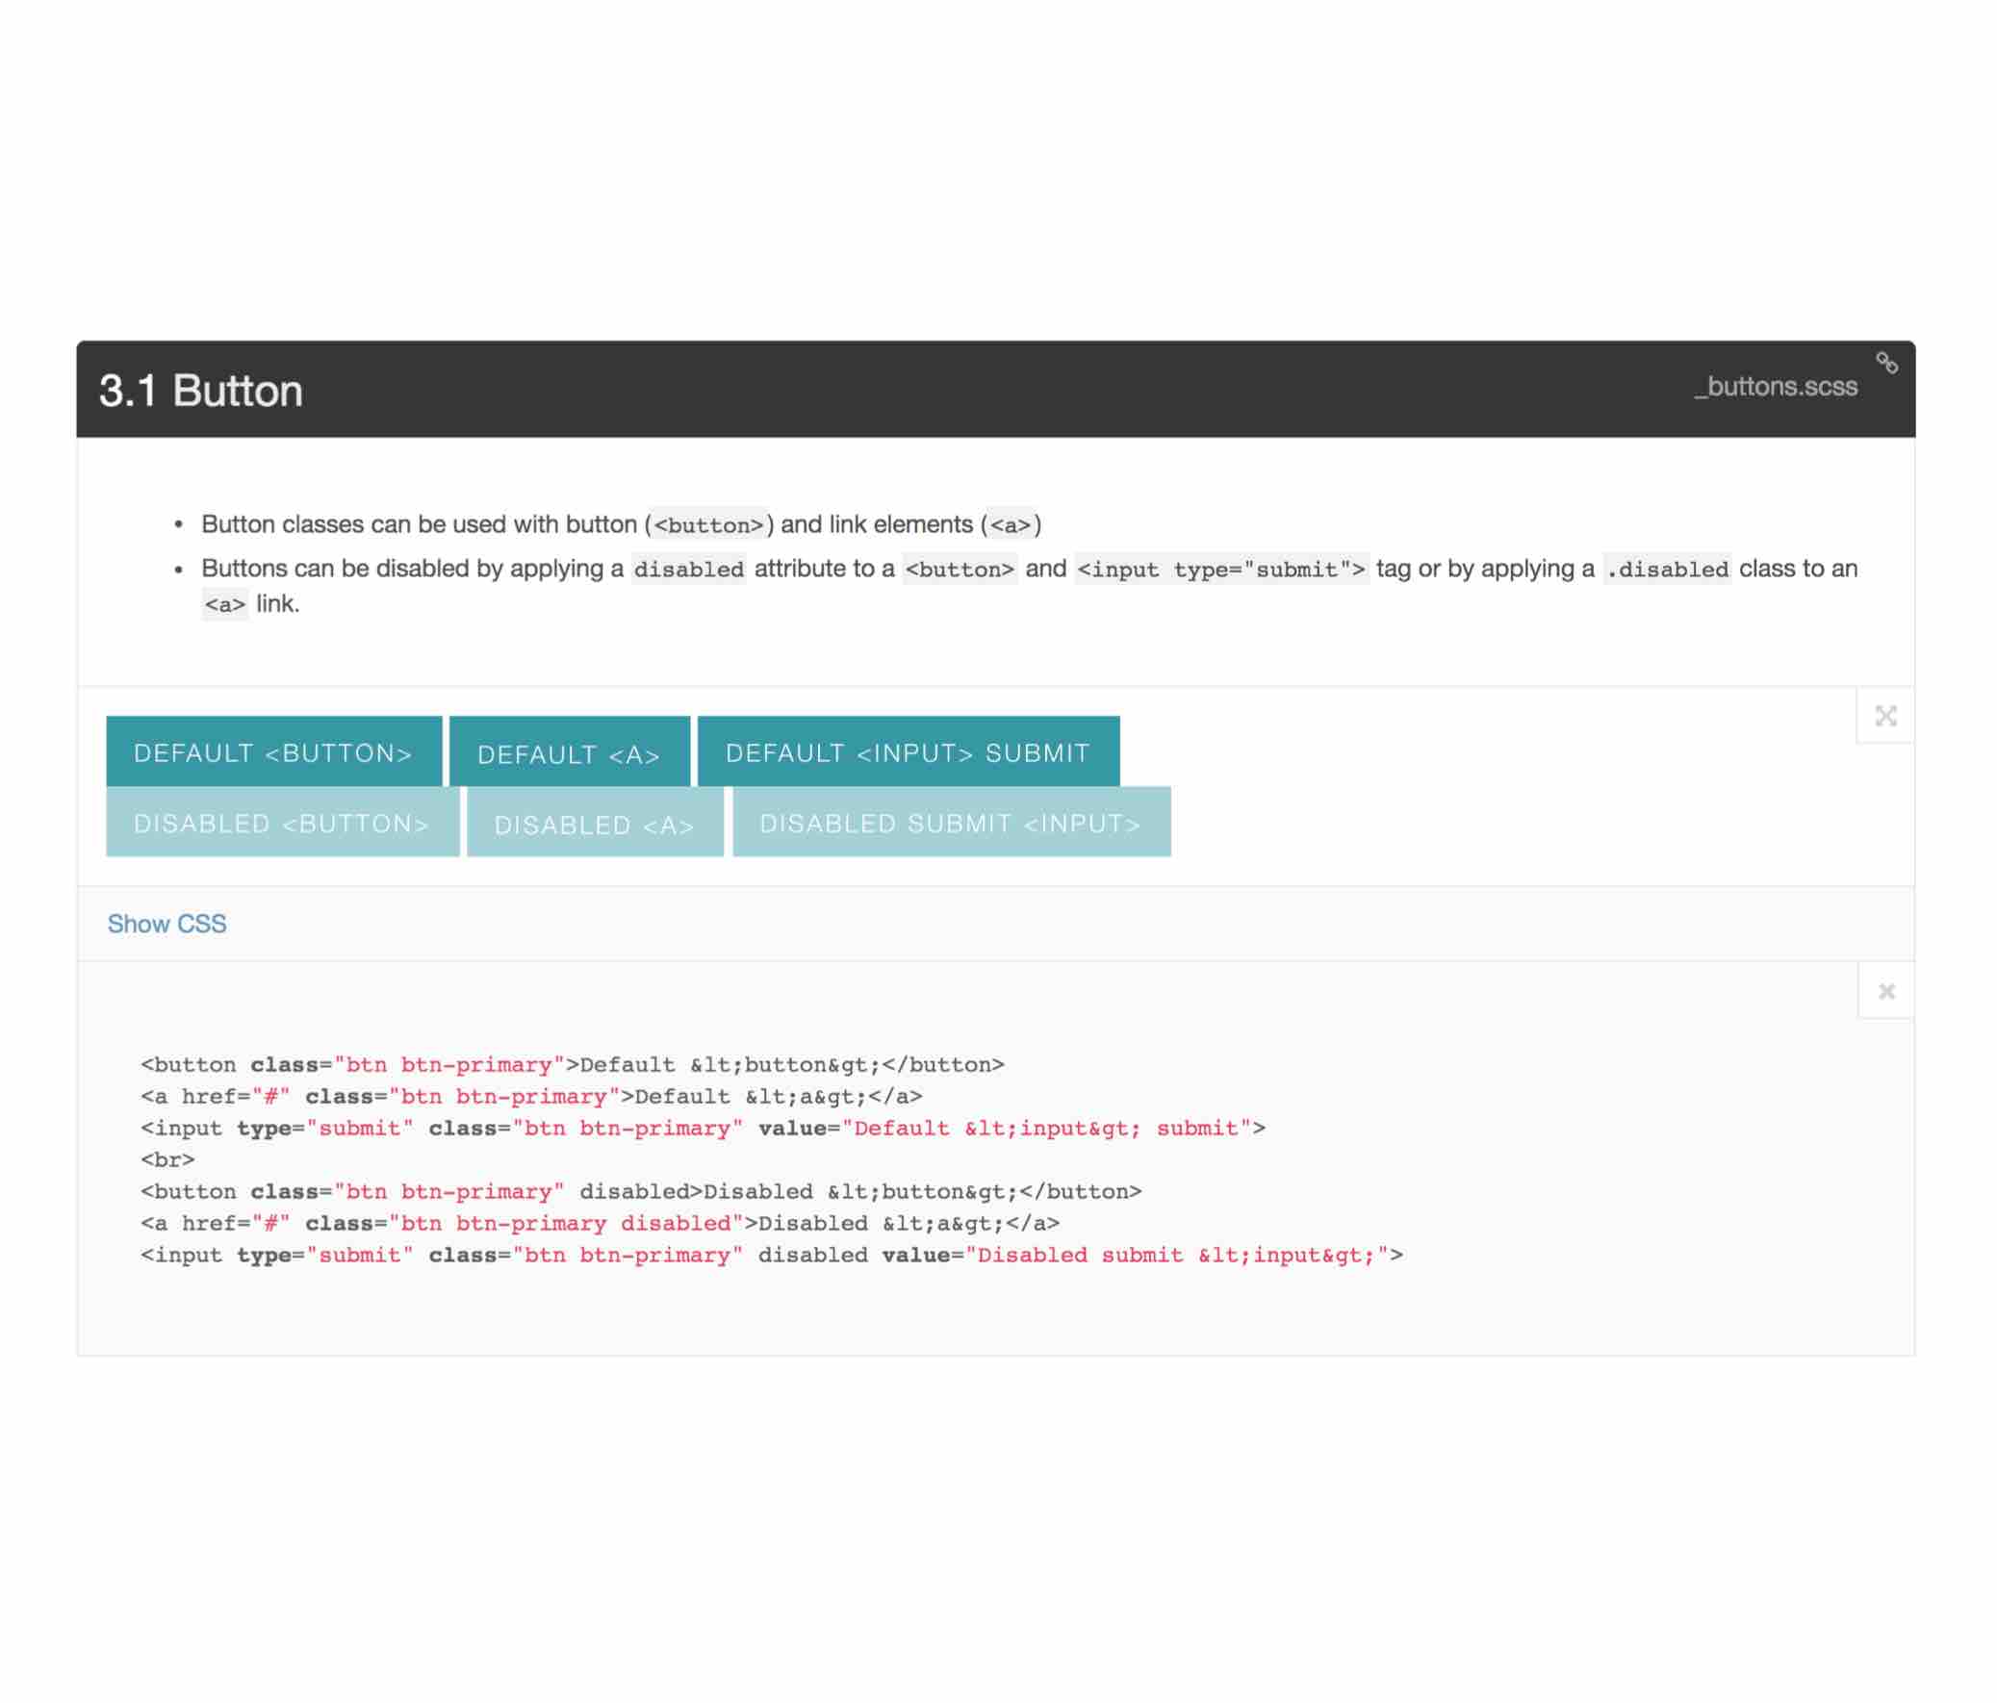The width and height of the screenshot is (1997, 1703).
Task: Click the <input type="submit"> inline code
Action: pyautogui.click(x=1221, y=569)
